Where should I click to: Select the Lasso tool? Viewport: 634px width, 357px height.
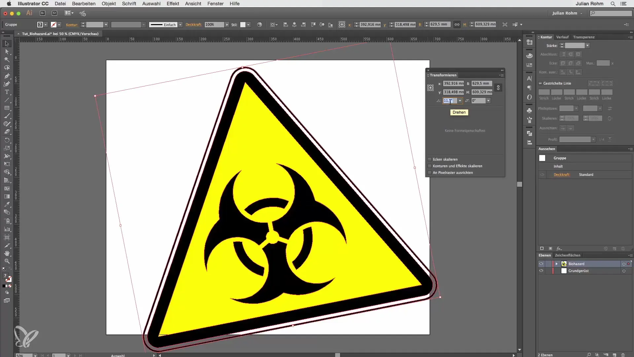pos(7,68)
